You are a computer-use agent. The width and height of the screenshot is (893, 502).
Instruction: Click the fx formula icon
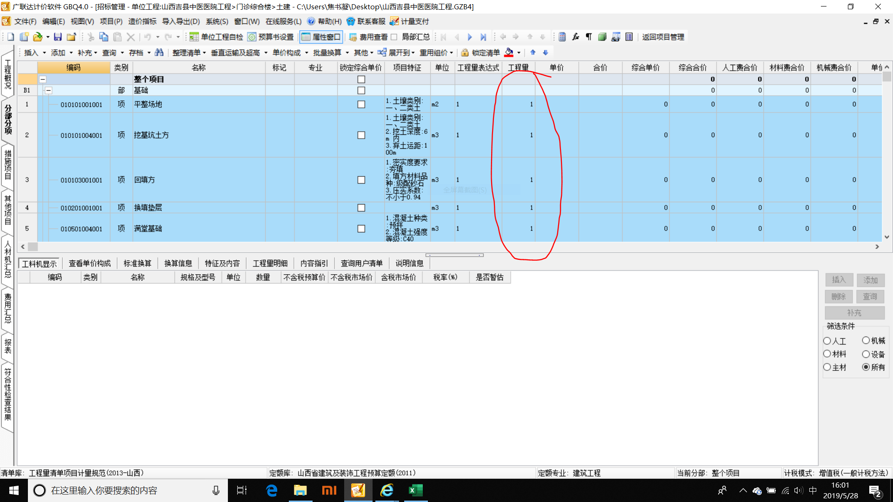click(x=575, y=37)
